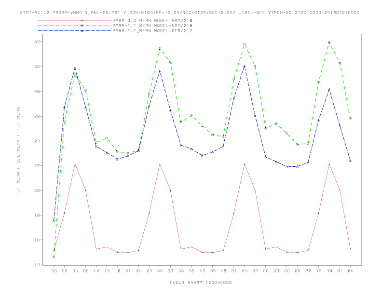Viewport: 382px width, 295px height.
Task: Click the 20 y-axis tick label
Action: [37, 190]
